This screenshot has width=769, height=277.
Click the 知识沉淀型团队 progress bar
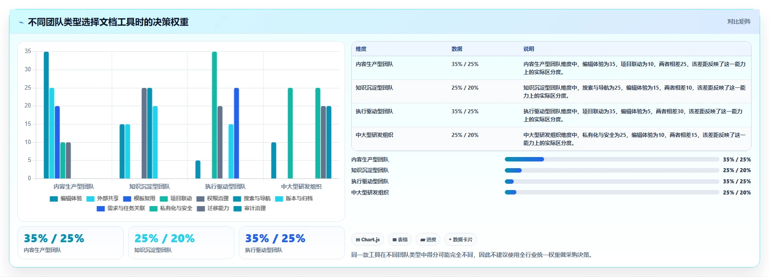click(x=612, y=170)
